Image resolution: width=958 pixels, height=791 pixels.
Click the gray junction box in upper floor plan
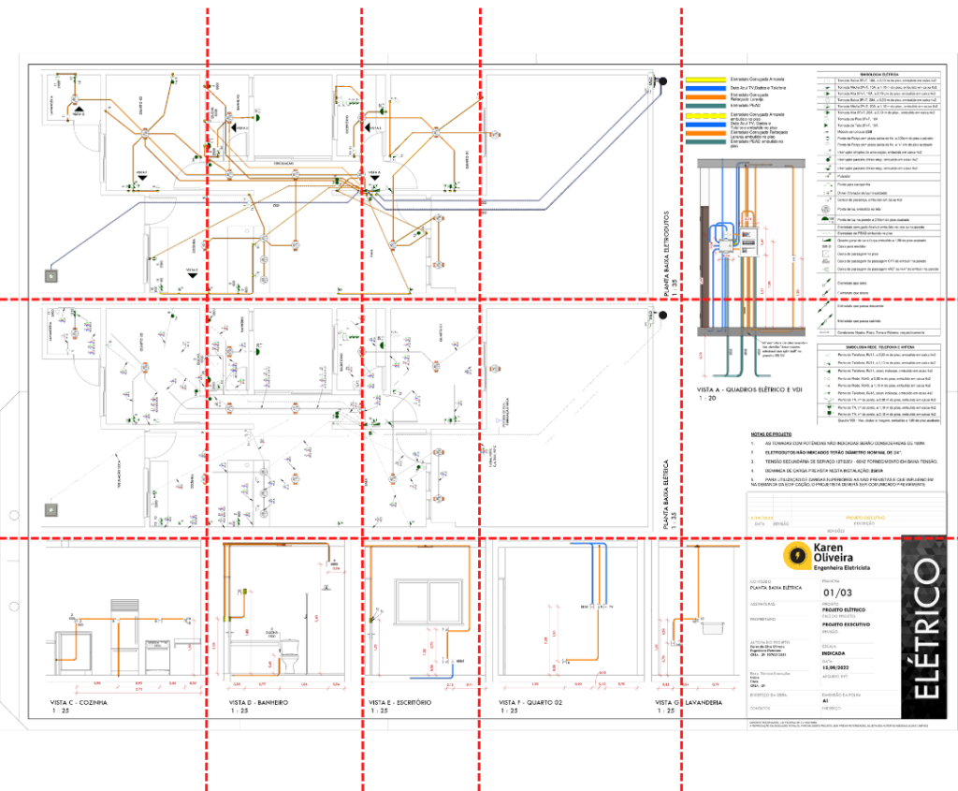click(x=50, y=276)
